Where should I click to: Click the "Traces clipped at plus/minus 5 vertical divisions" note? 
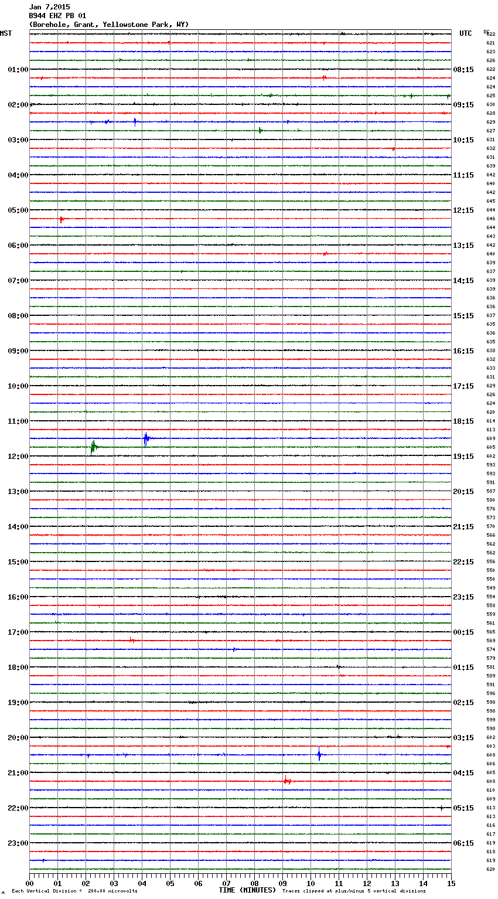[x=354, y=891]
